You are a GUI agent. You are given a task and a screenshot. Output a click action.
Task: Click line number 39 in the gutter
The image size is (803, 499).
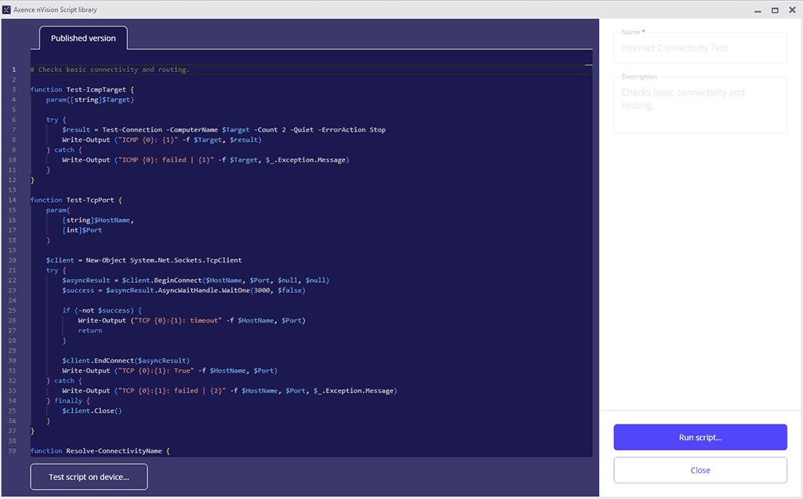pos(13,451)
